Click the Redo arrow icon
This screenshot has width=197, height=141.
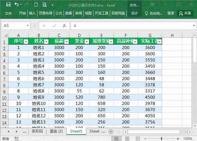coord(26,5)
